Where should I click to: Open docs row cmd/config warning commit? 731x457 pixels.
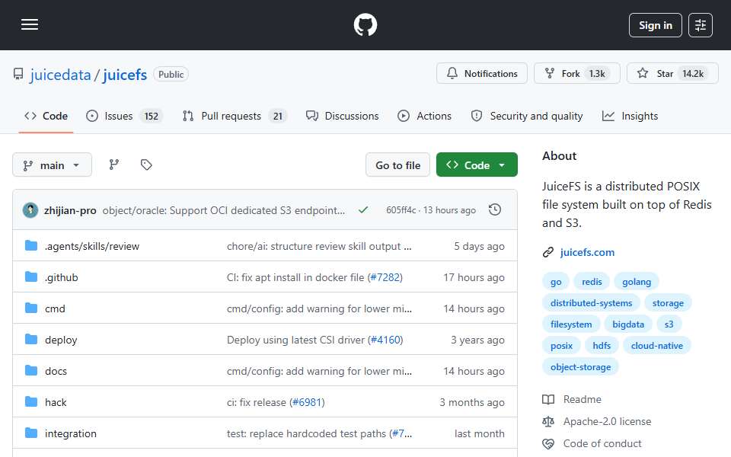click(x=319, y=371)
